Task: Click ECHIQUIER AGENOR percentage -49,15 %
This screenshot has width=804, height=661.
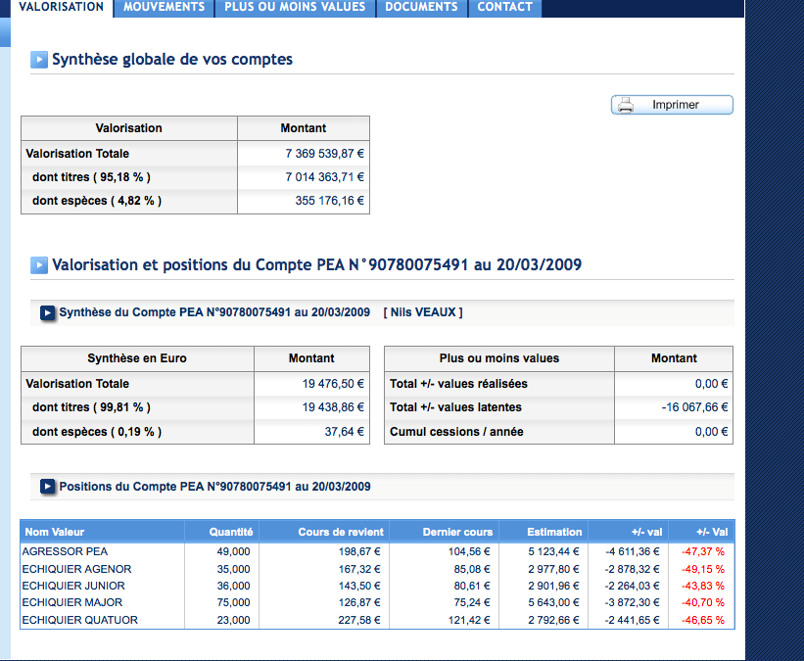Action: pyautogui.click(x=702, y=569)
